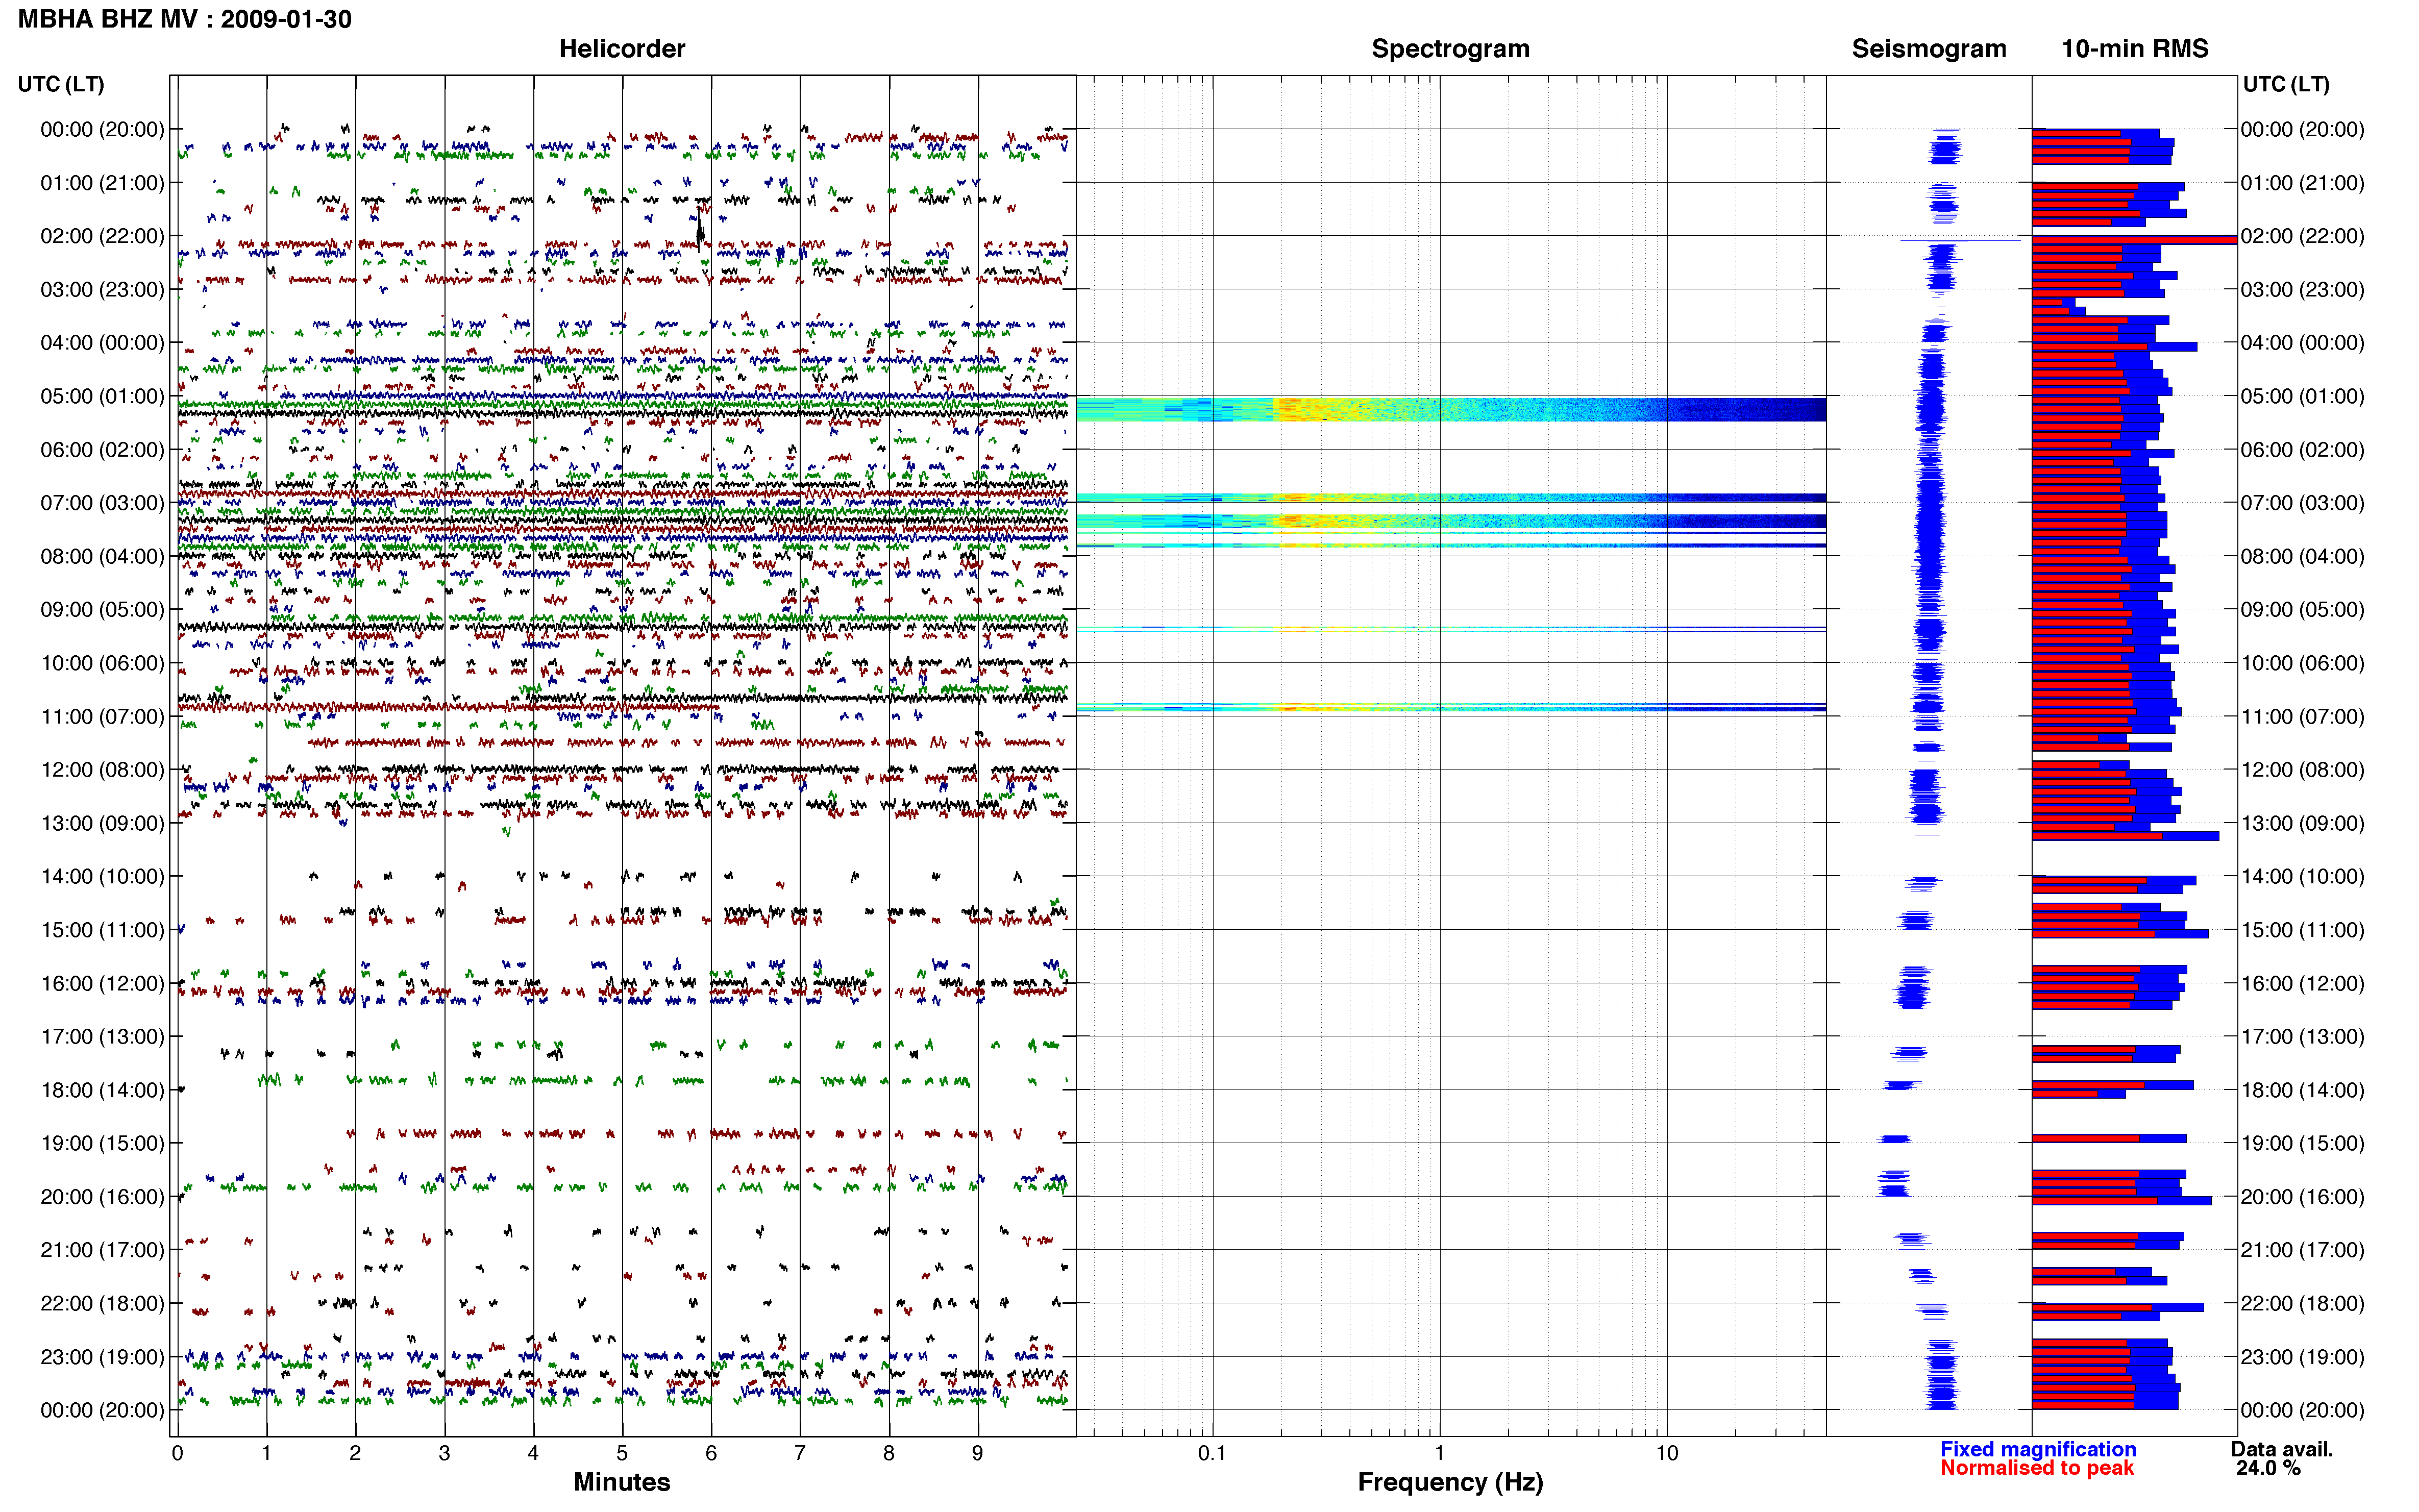Click the spectrogram band near 11:00
2419x1512 pixels.
tap(1450, 708)
